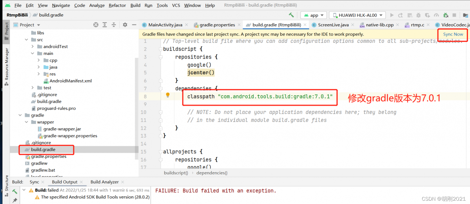
Task: Click the yellow lightbulb on line 8
Action: tap(168, 95)
